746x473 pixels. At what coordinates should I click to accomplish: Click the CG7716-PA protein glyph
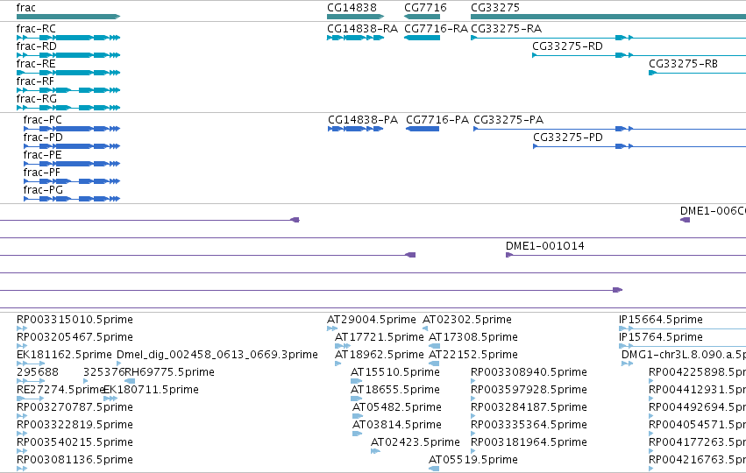423,129
